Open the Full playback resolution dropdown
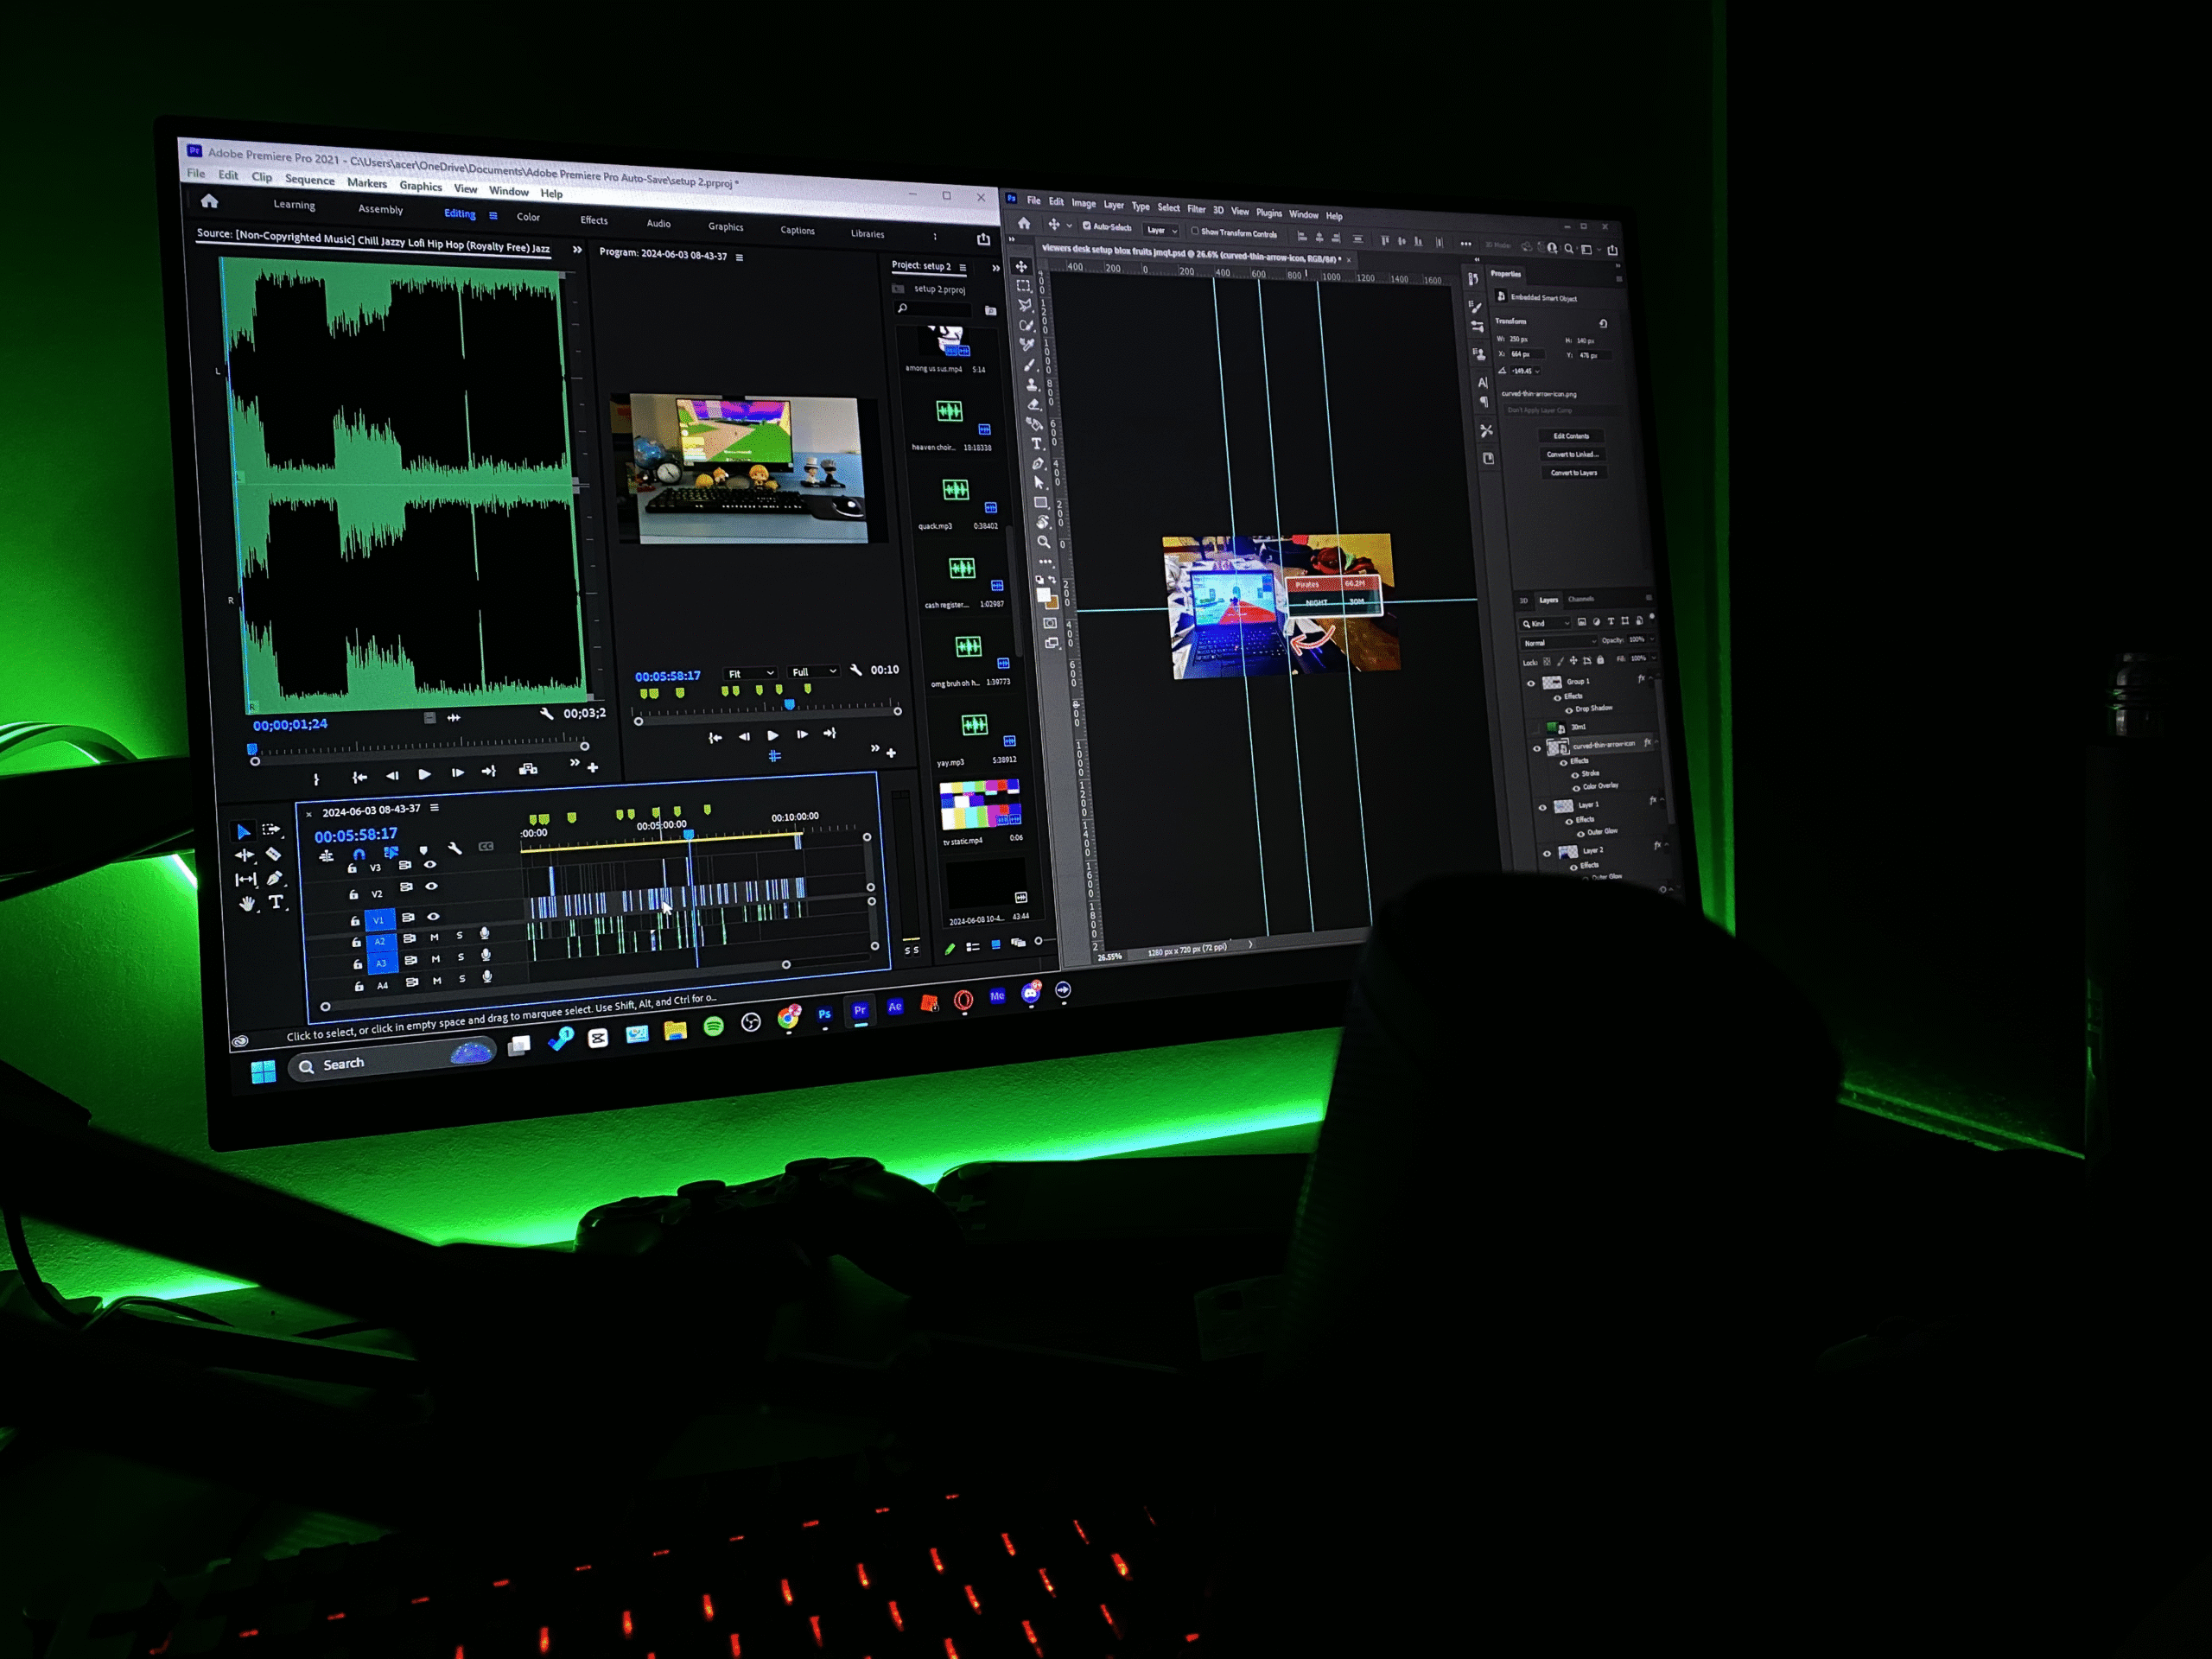Viewport: 2212px width, 1659px height. (813, 671)
